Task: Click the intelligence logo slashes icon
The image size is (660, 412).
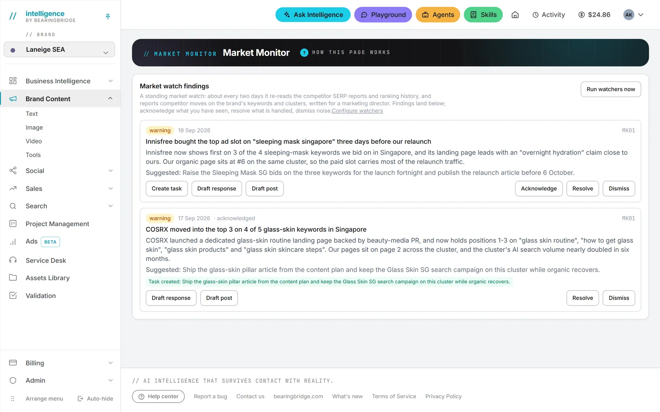Action: click(x=13, y=16)
